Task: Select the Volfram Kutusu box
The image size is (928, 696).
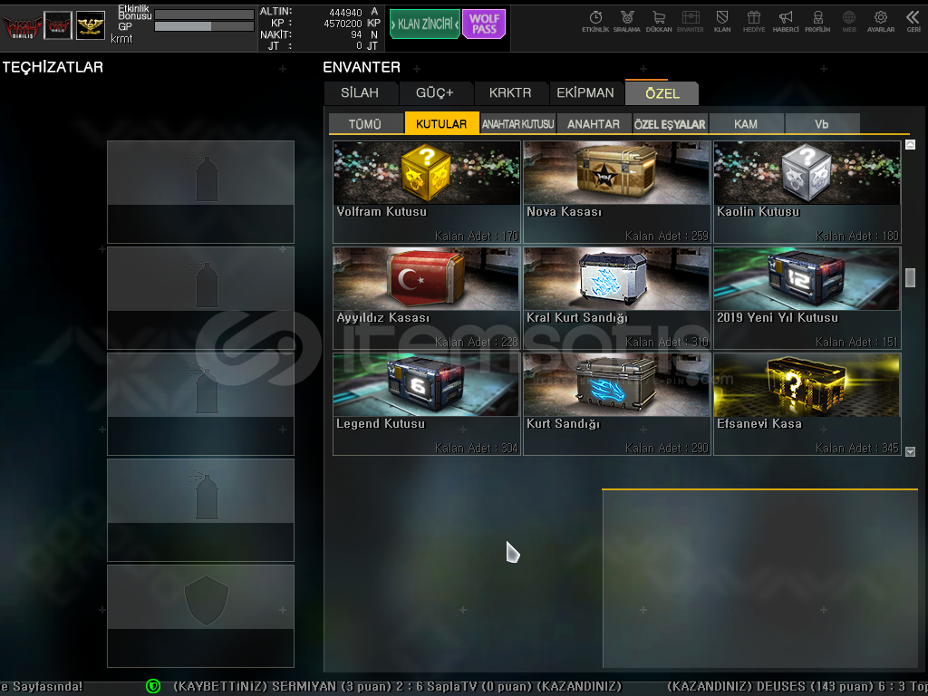Action: click(426, 191)
